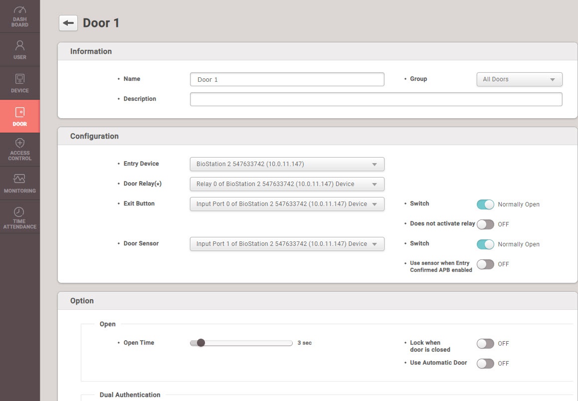Enable the Use Automatic Door toggle

485,364
